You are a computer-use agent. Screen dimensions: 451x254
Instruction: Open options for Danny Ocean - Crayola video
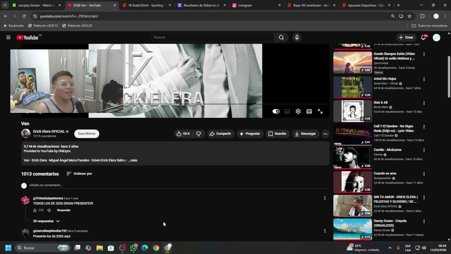pyautogui.click(x=424, y=222)
